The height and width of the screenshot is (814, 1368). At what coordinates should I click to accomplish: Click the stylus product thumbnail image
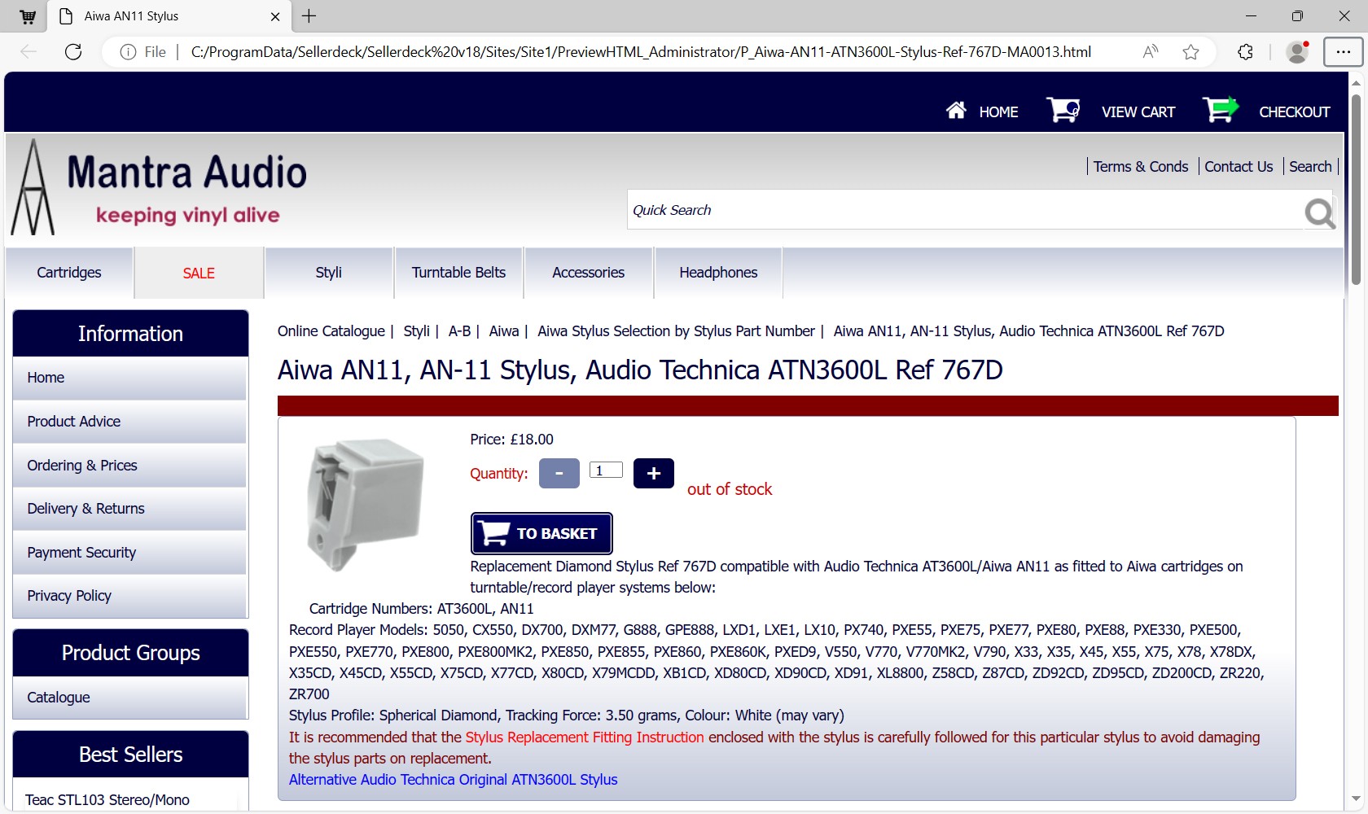[x=365, y=504]
